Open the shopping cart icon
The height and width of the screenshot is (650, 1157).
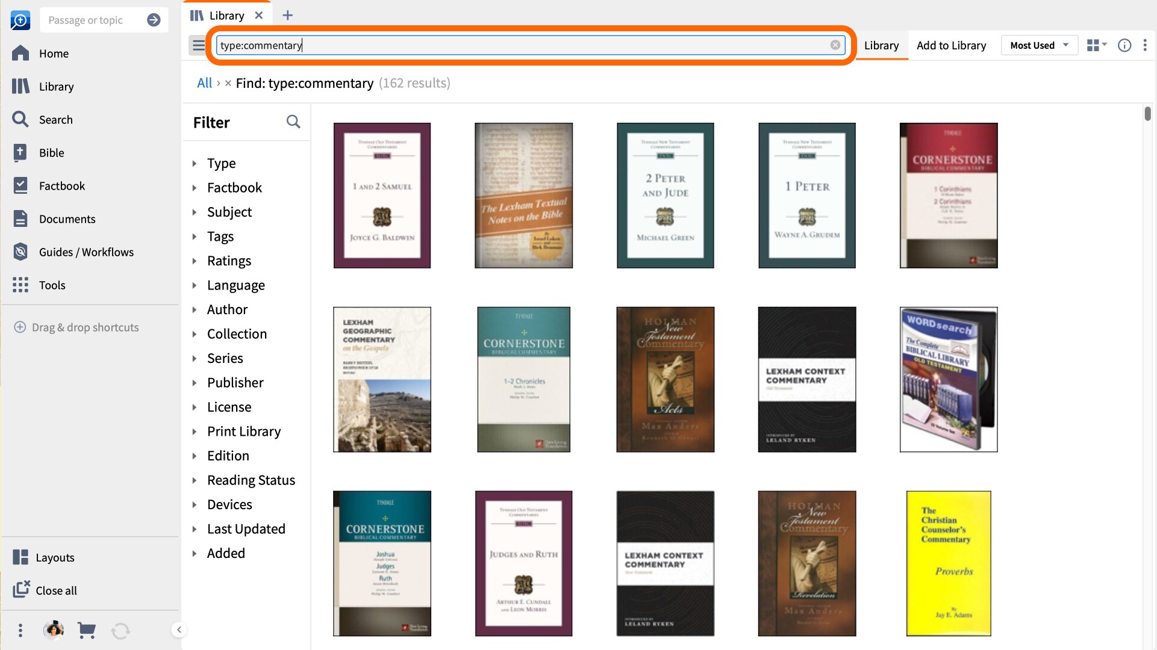[x=87, y=630]
